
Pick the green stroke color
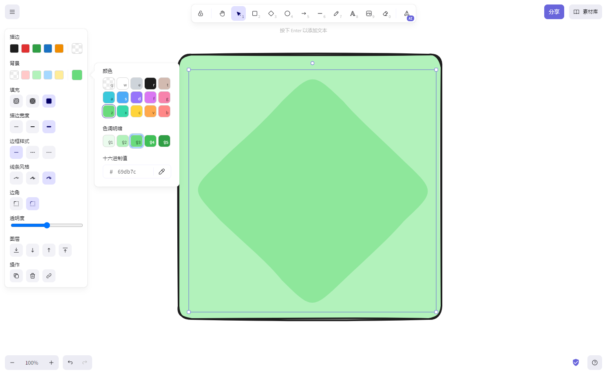(x=37, y=48)
